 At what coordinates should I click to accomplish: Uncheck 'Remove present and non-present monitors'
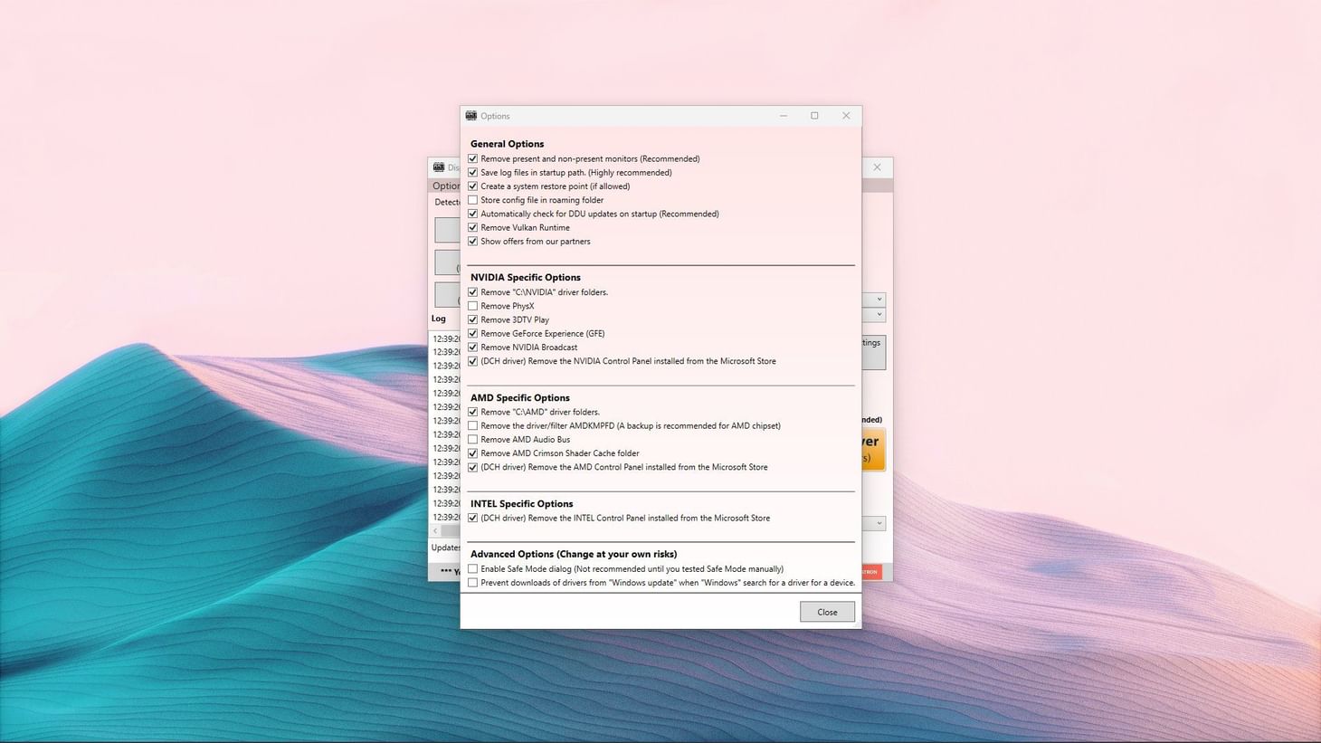pos(473,158)
